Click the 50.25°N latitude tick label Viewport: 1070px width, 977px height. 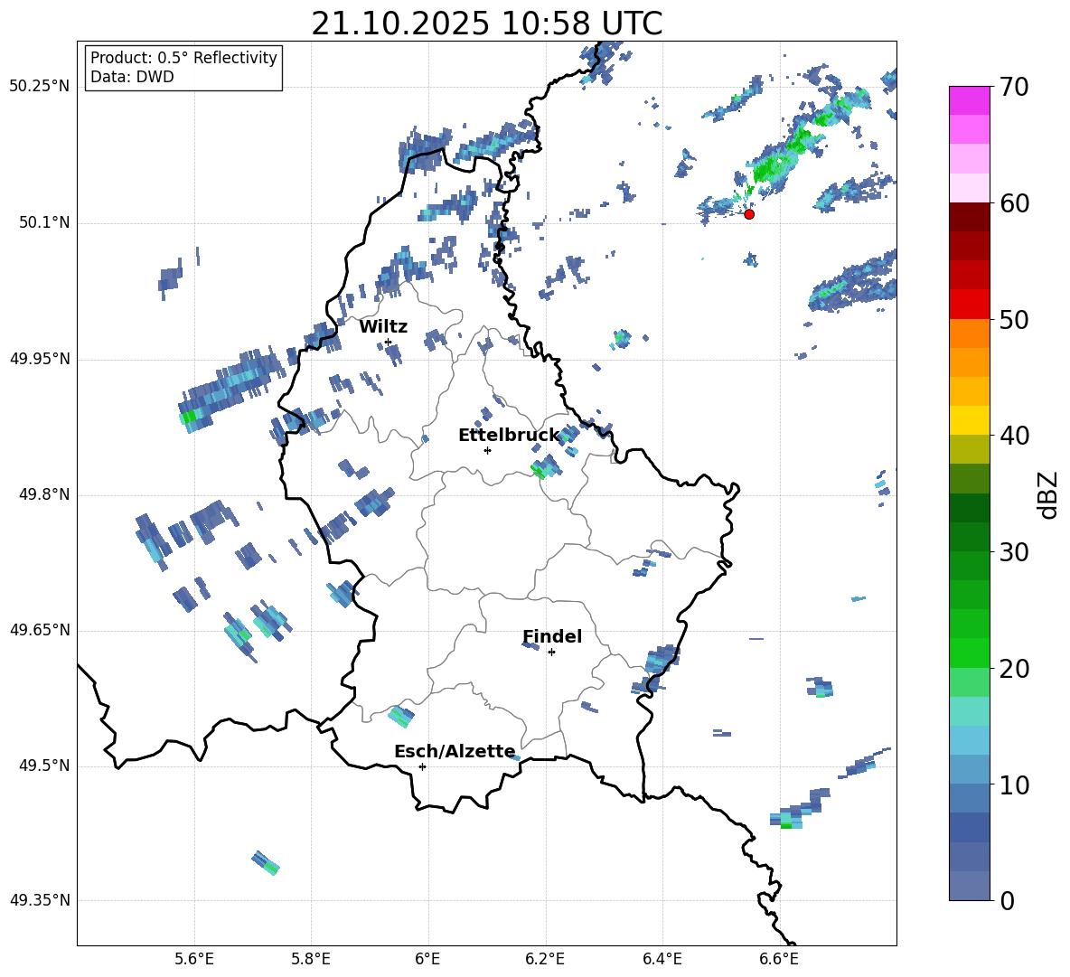pyautogui.click(x=40, y=87)
